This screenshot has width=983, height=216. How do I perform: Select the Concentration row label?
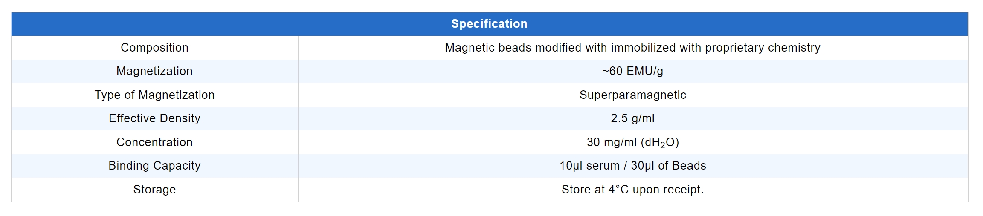coord(154,142)
